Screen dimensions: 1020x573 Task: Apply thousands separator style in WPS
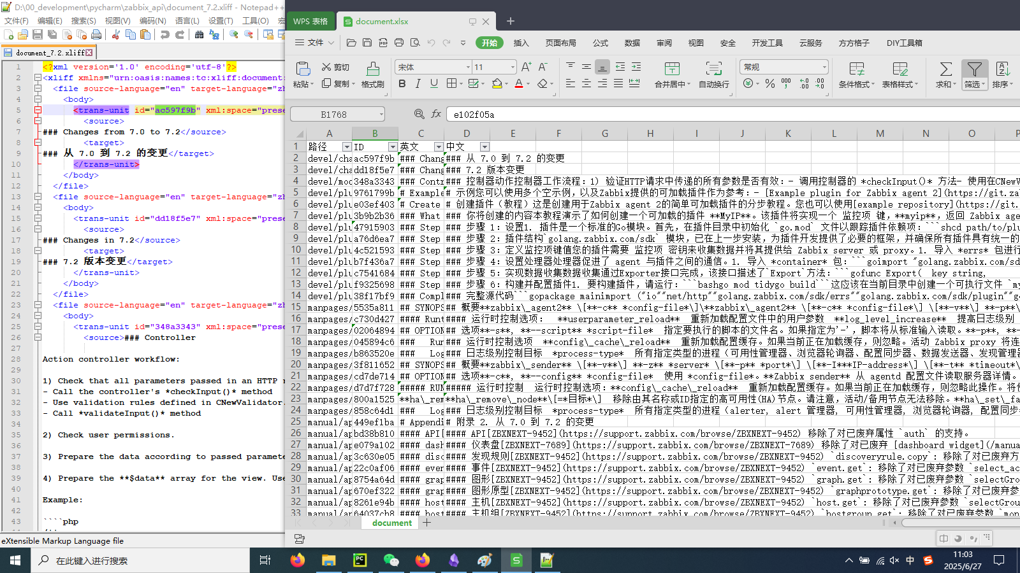click(x=786, y=83)
